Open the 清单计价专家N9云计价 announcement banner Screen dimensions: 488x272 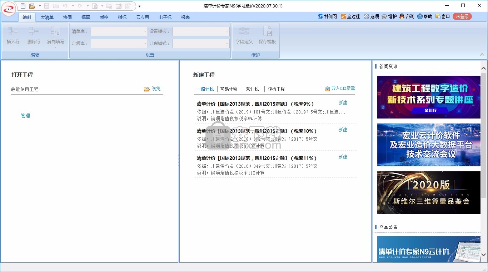coord(429,250)
